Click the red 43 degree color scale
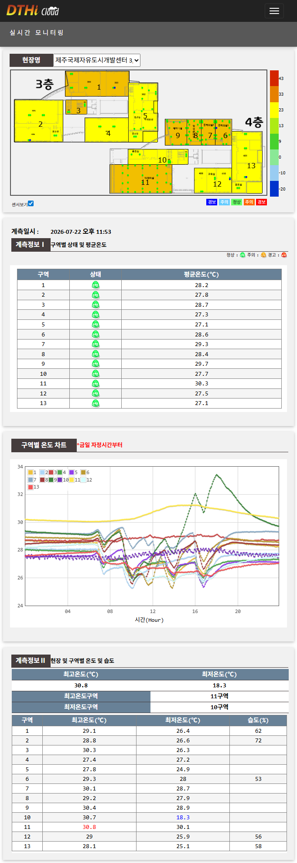This screenshot has height=863, width=297. click(x=274, y=78)
